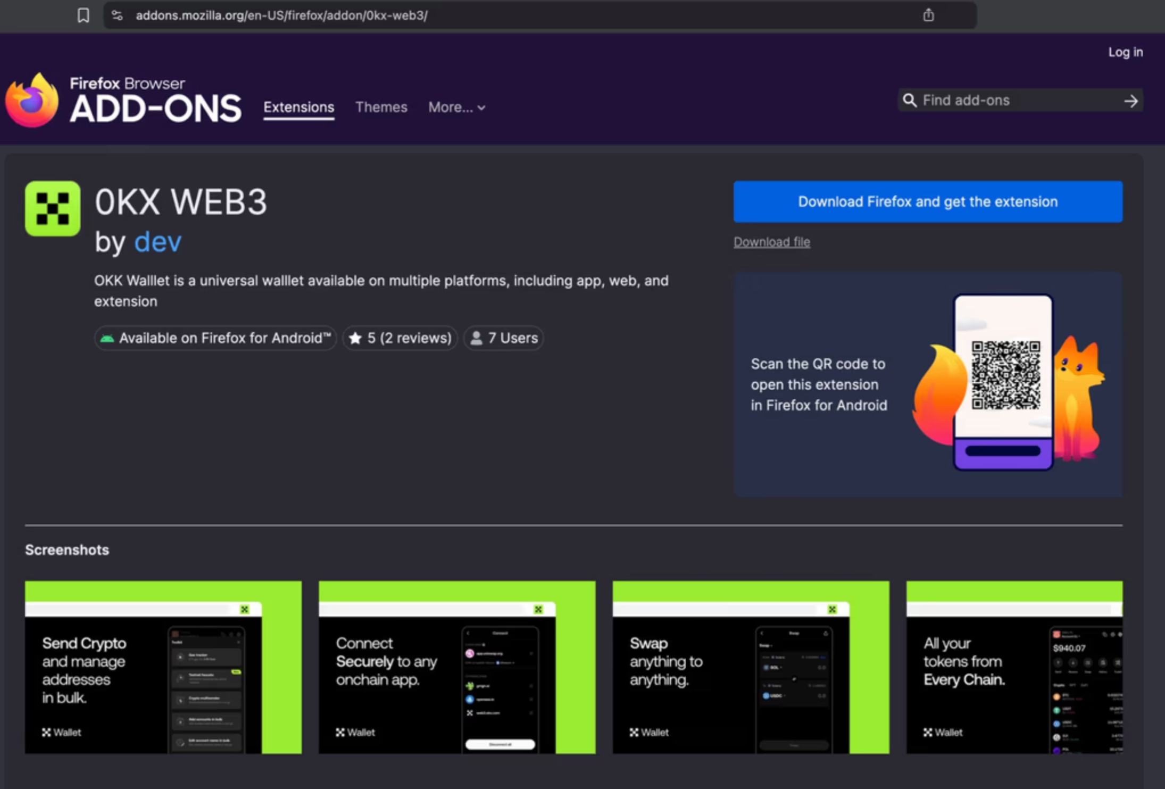Submit search with arrow icon
Image resolution: width=1165 pixels, height=789 pixels.
point(1131,100)
